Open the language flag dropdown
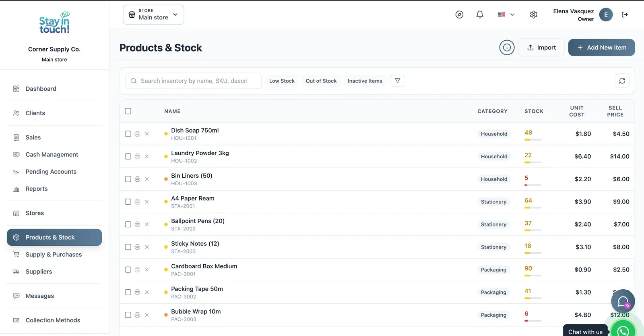This screenshot has height=336, width=644. pyautogui.click(x=506, y=15)
